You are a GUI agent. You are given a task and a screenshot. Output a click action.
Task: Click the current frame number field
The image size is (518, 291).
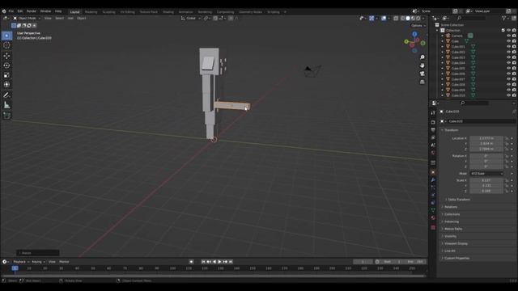pos(363,262)
